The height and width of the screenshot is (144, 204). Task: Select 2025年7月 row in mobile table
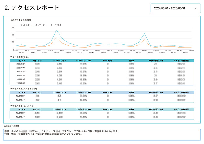(x=23, y=117)
